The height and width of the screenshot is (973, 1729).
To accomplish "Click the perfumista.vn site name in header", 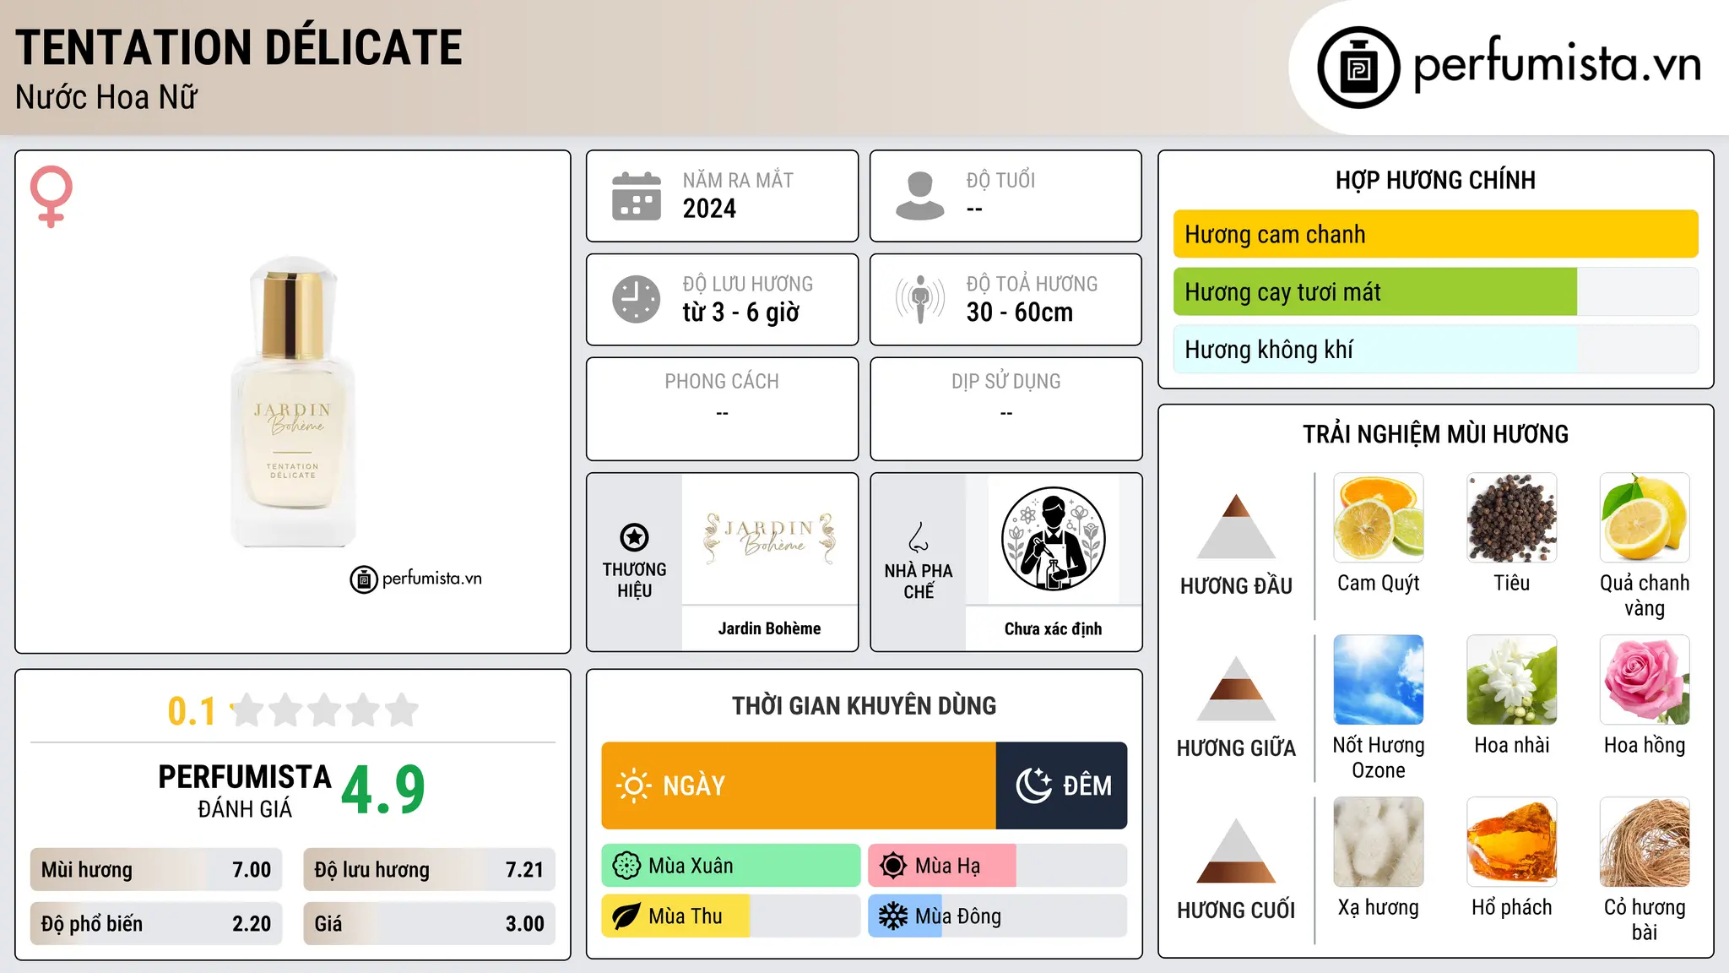I will pyautogui.click(x=1557, y=64).
